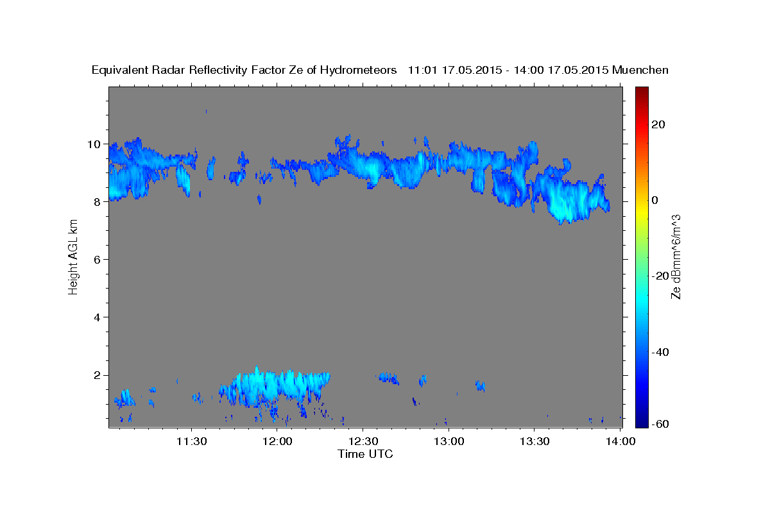Viewport: 770px width, 513px height.
Task: Click the '13:00' time tick label
Action: [x=449, y=441]
